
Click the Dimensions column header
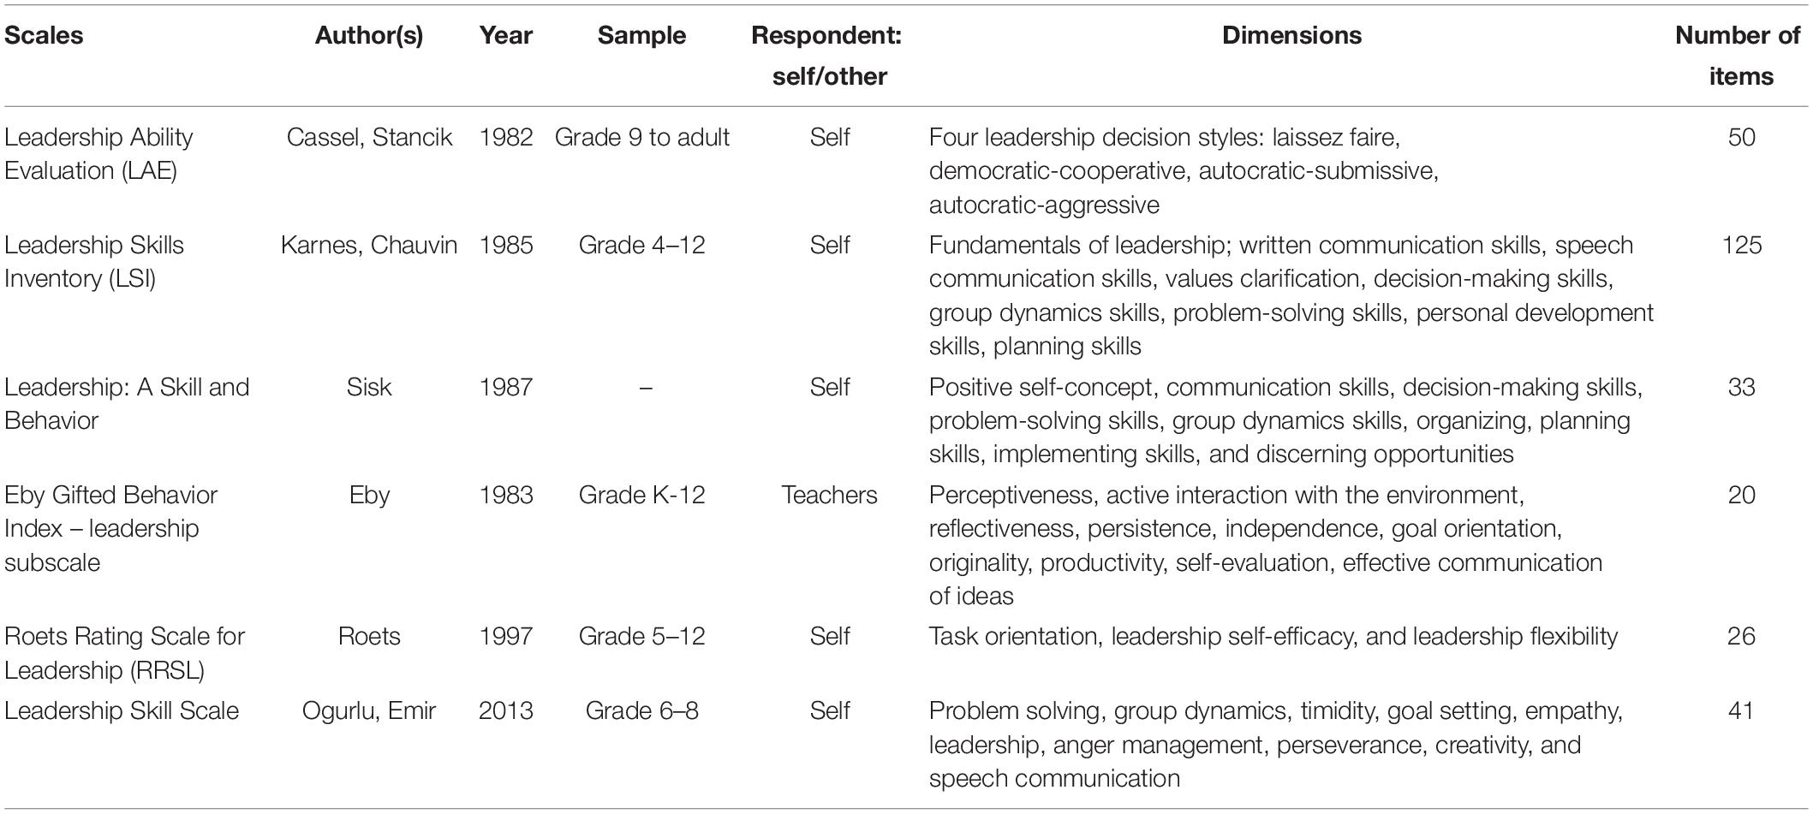[1291, 36]
